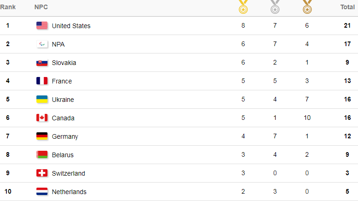Click the silver medal column icon
358x201 pixels.
click(275, 7)
